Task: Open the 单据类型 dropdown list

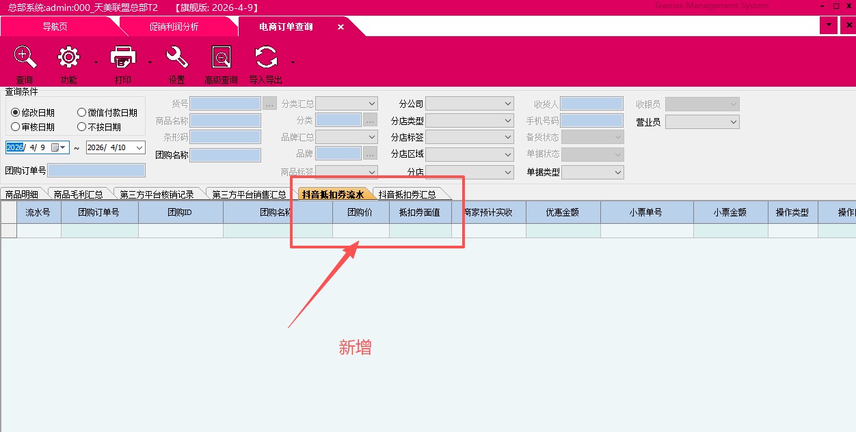Action: click(x=618, y=173)
